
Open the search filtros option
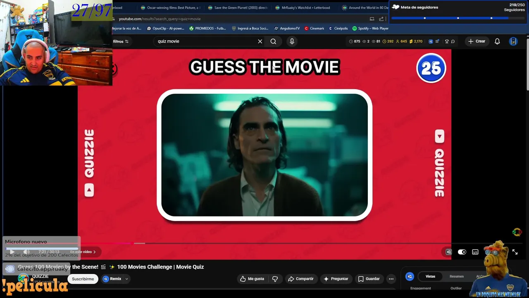point(121,41)
